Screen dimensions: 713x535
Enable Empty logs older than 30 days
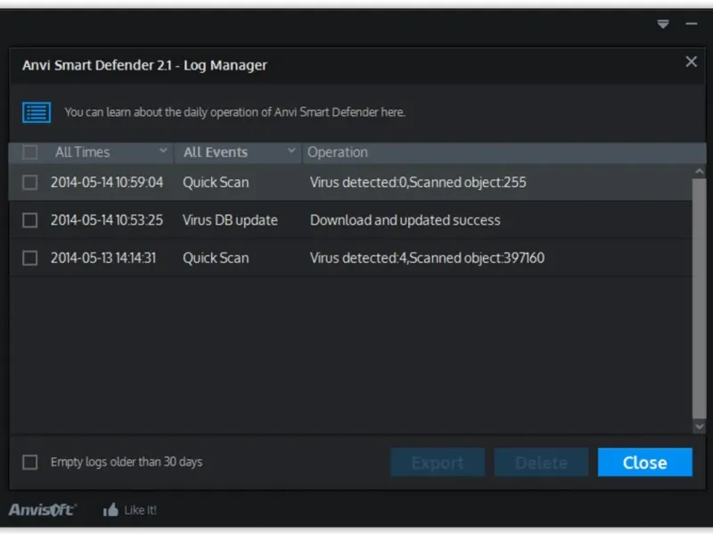tap(30, 462)
